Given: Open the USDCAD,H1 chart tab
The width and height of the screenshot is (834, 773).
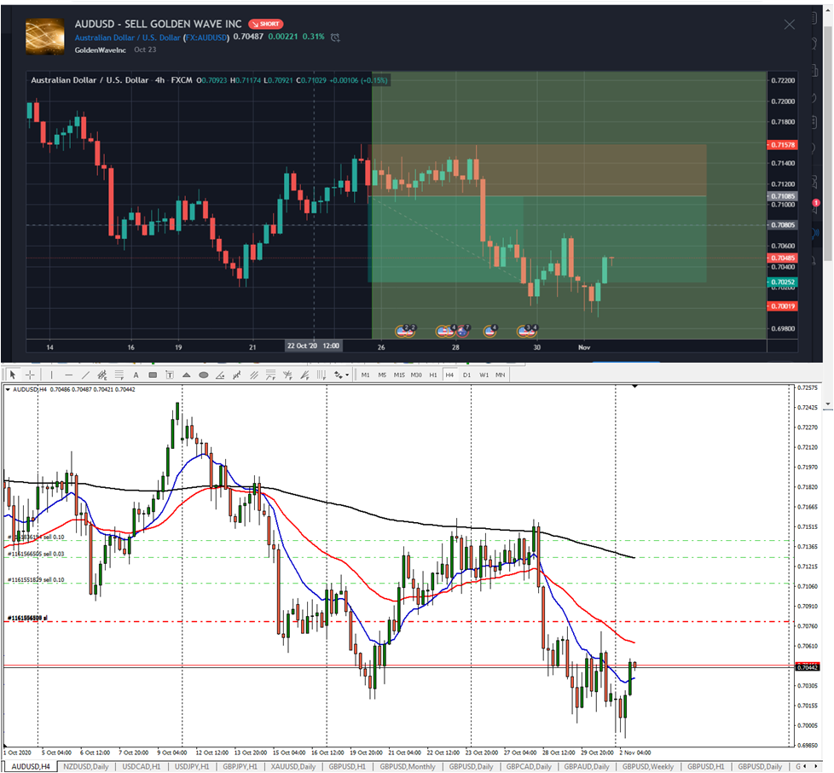Looking at the screenshot, I should pyautogui.click(x=142, y=766).
